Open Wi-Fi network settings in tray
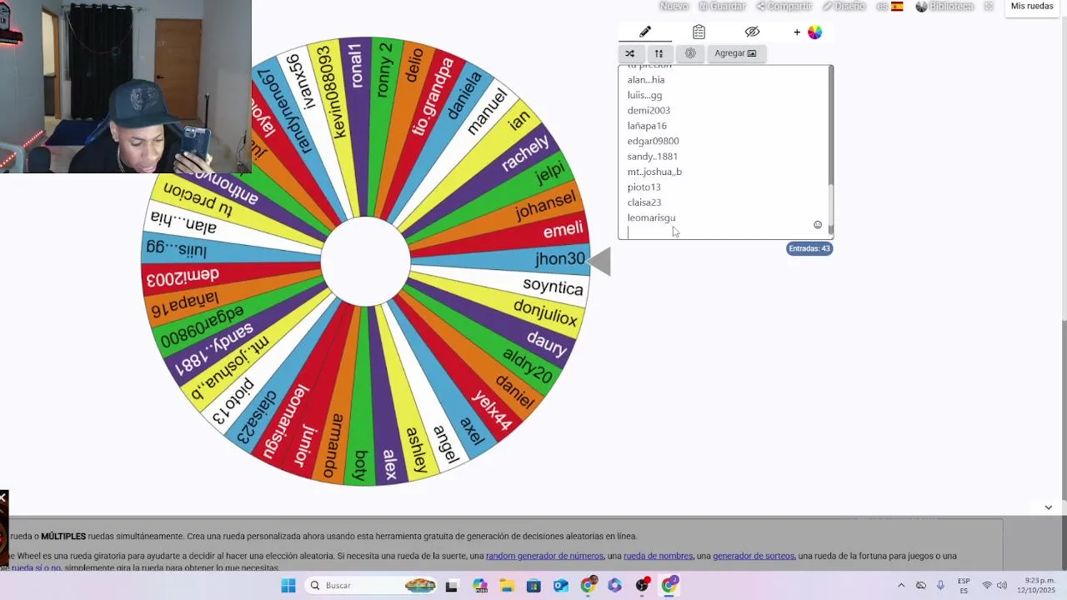This screenshot has width=1067, height=600. click(x=987, y=585)
